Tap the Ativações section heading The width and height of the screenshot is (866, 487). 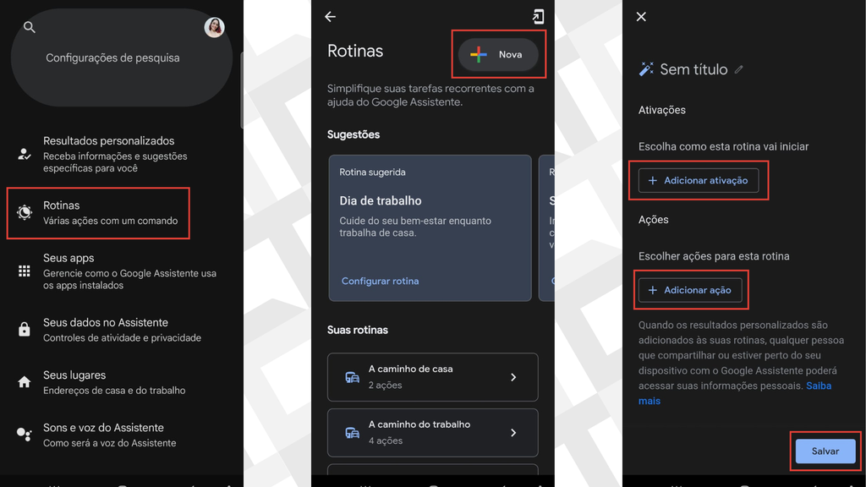coord(661,110)
